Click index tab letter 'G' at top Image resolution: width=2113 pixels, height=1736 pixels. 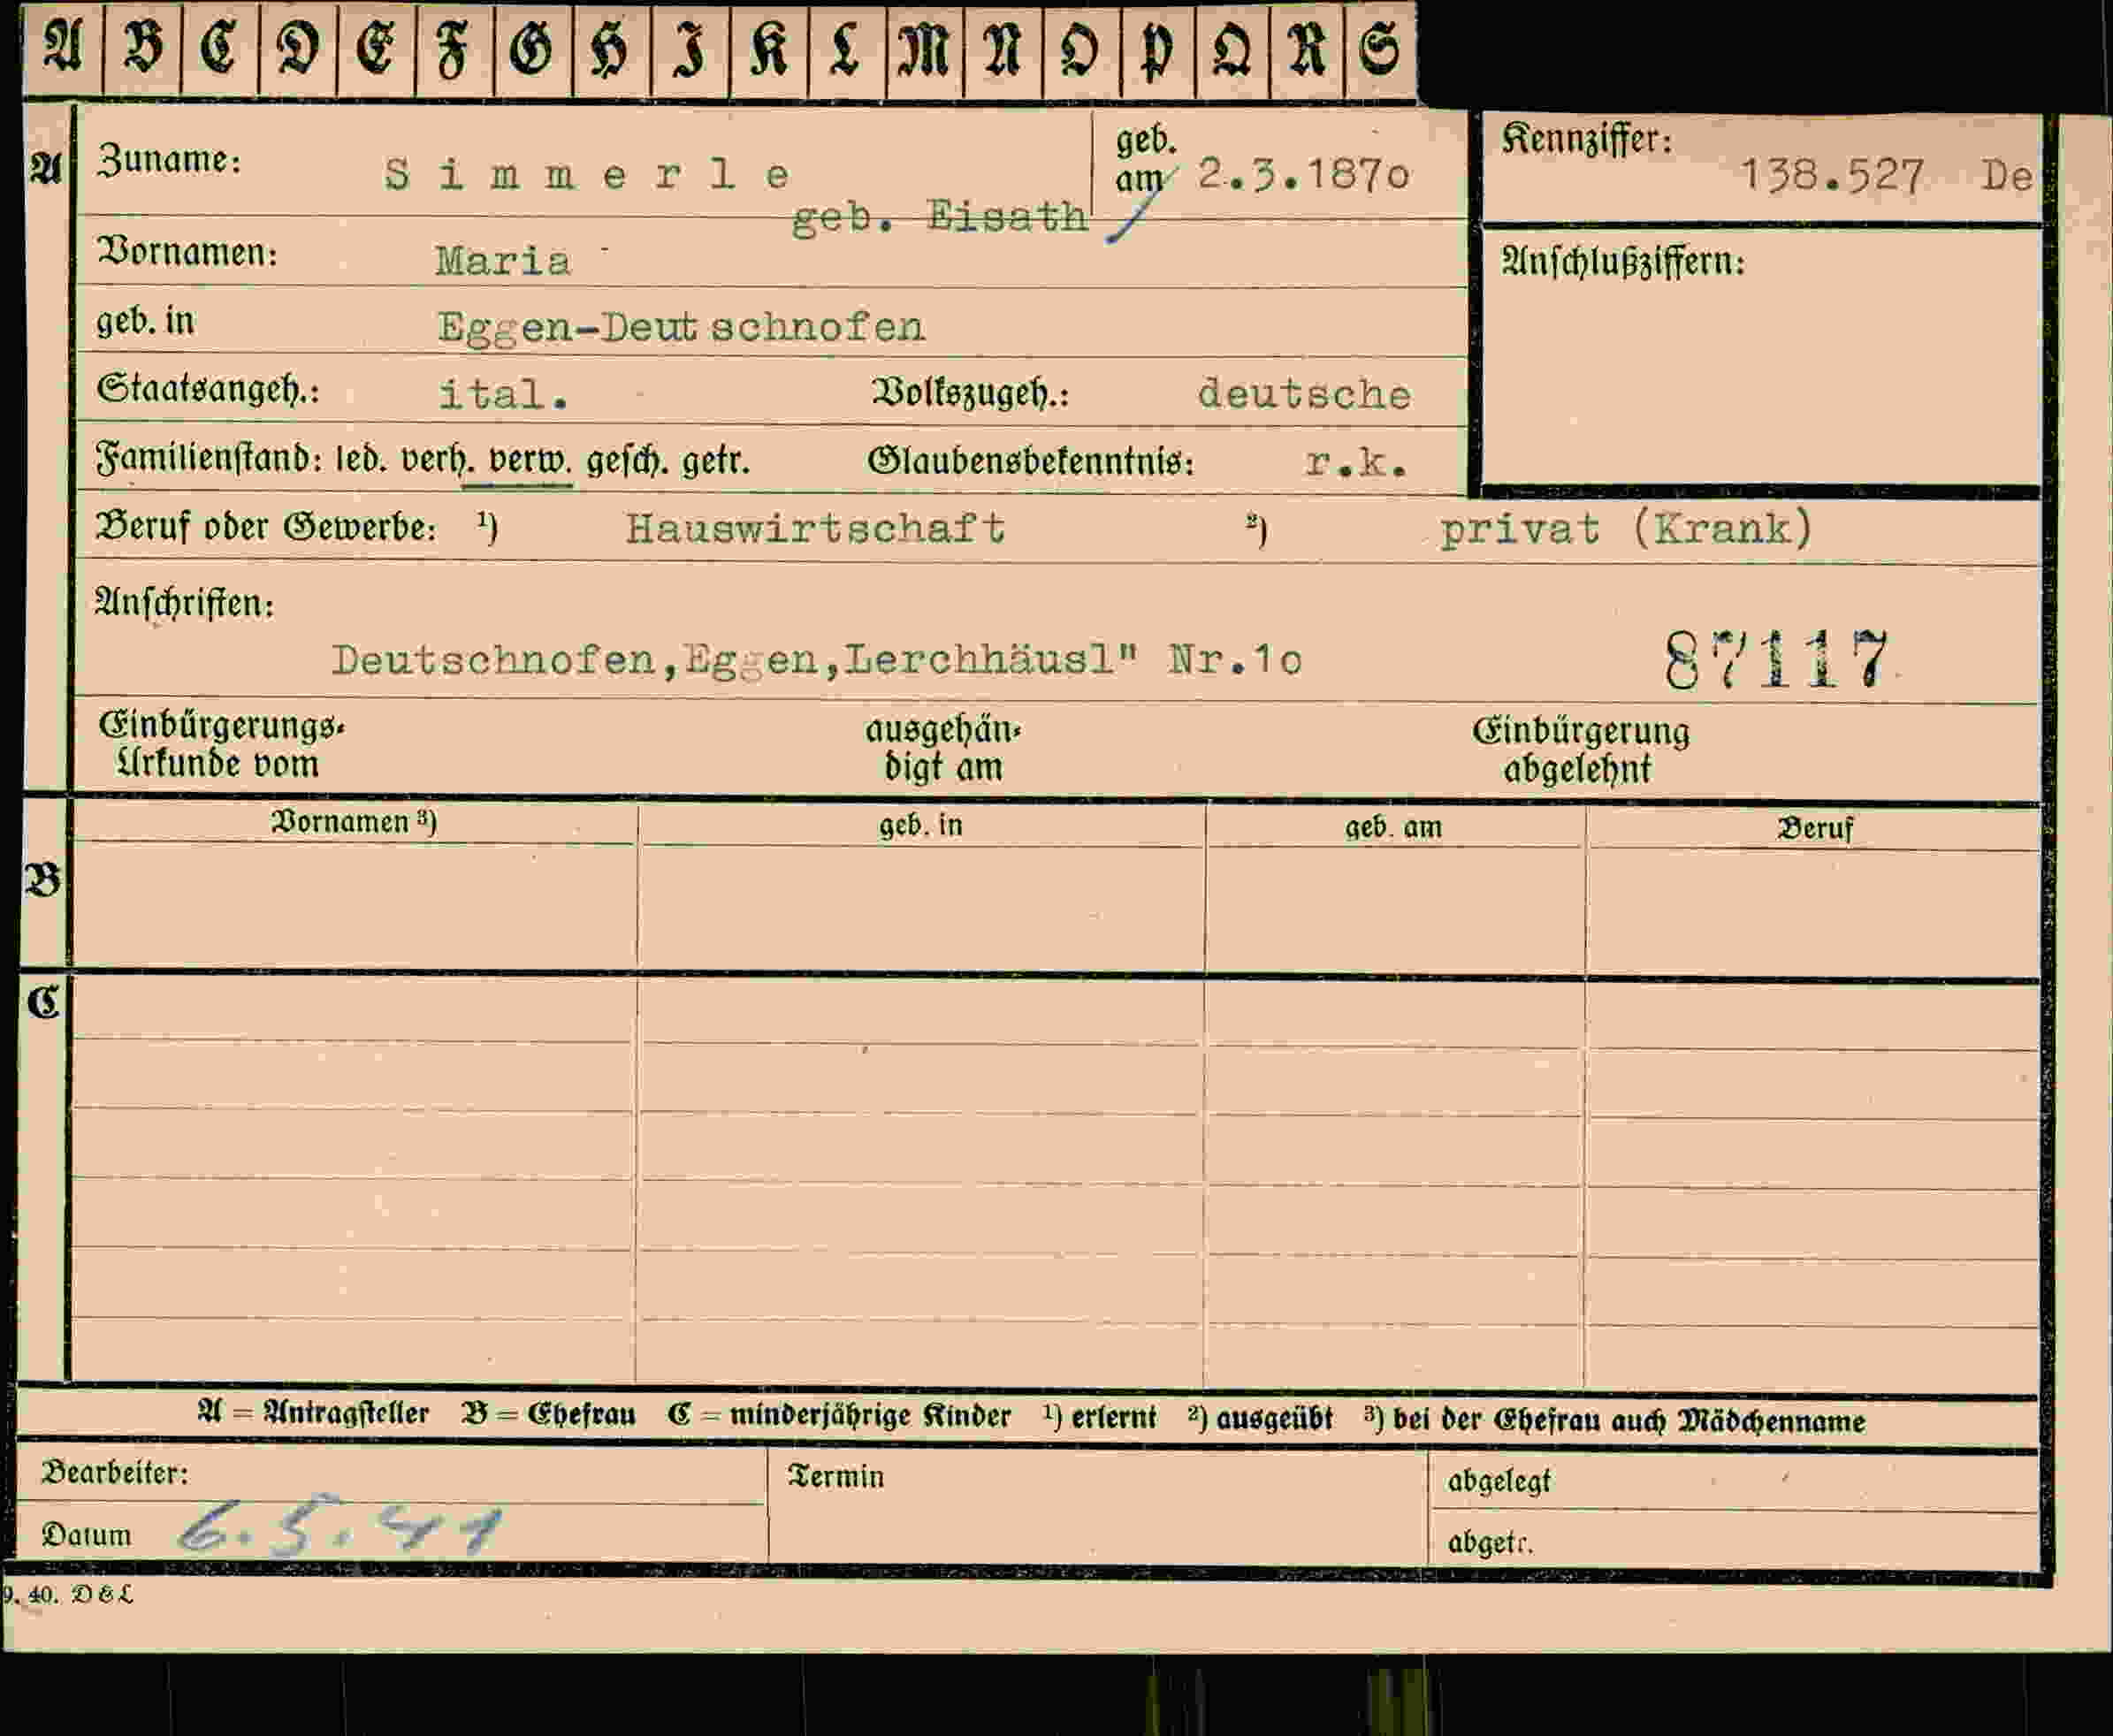(x=530, y=49)
